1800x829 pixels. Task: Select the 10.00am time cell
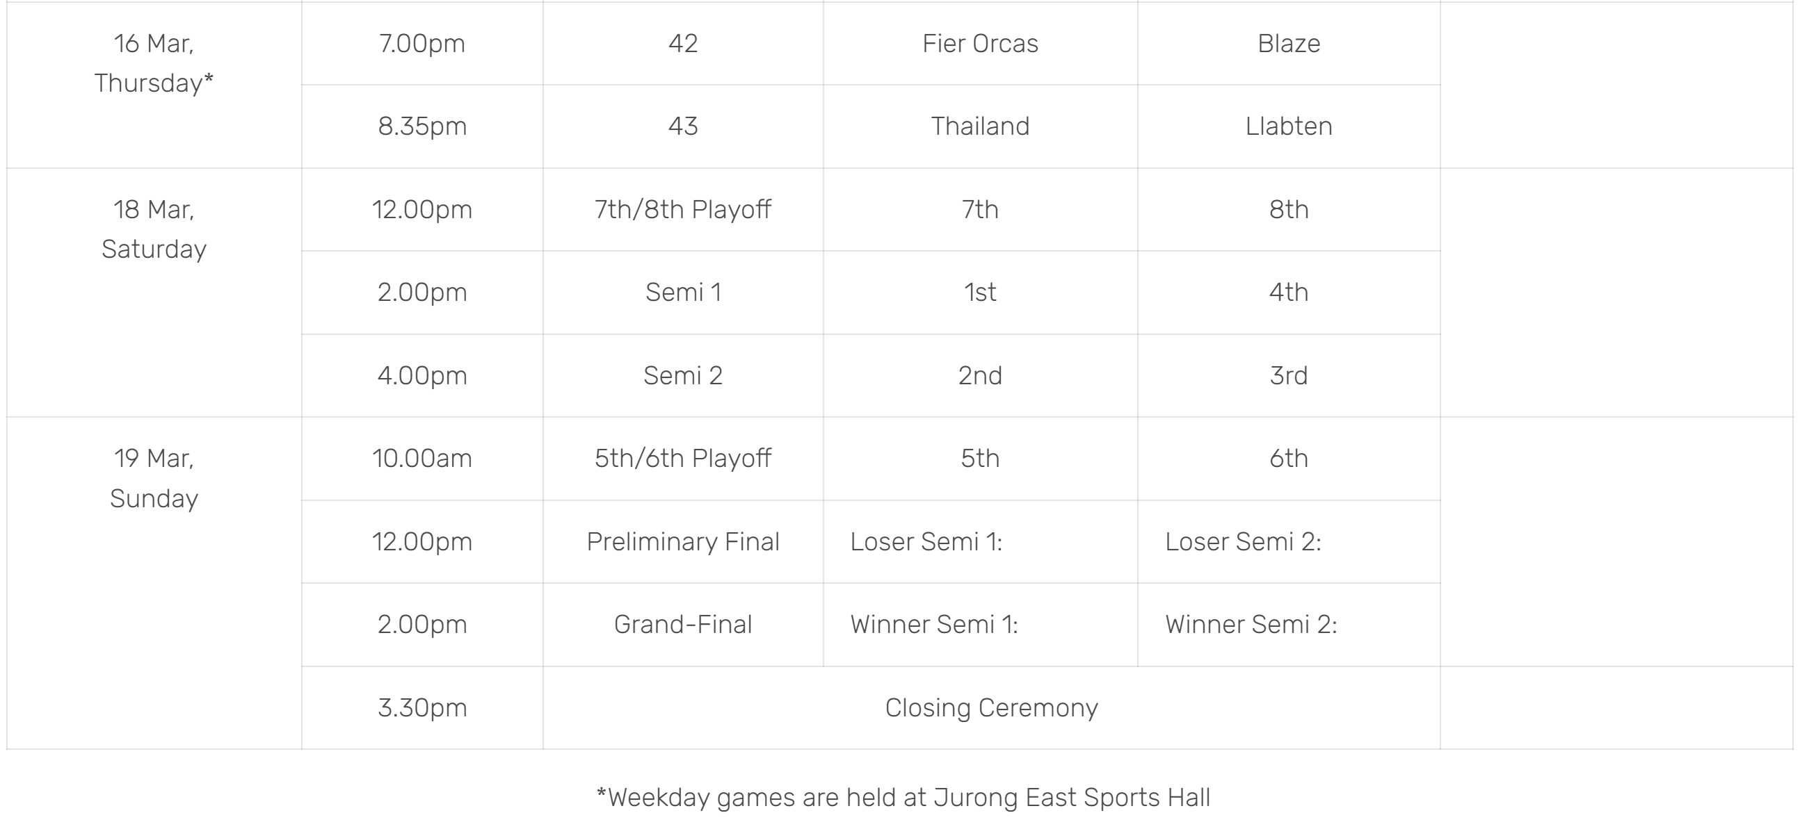click(422, 459)
